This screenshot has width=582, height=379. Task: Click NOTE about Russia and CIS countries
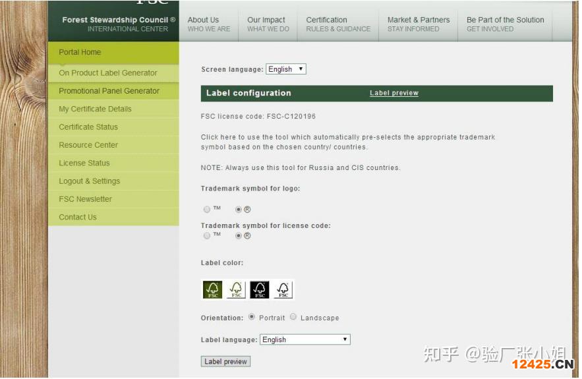[301, 169]
